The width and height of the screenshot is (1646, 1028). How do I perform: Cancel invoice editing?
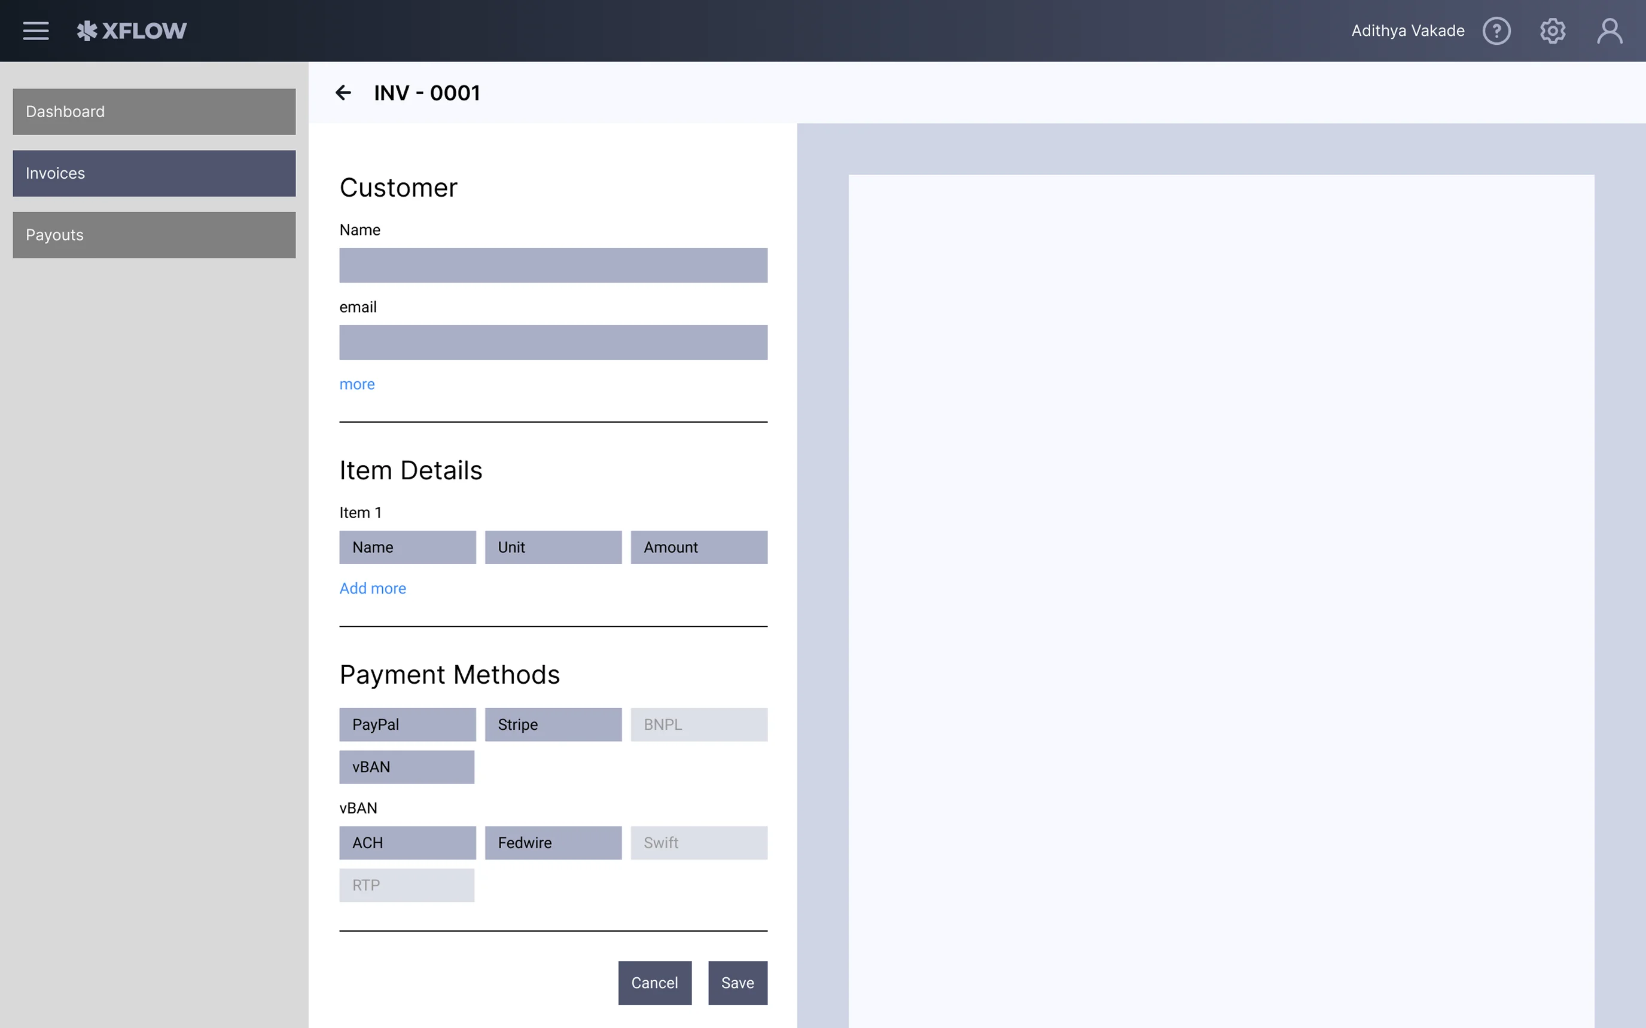click(654, 983)
